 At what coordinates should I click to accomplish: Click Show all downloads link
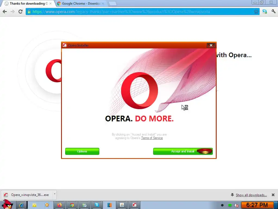[x=251, y=195]
